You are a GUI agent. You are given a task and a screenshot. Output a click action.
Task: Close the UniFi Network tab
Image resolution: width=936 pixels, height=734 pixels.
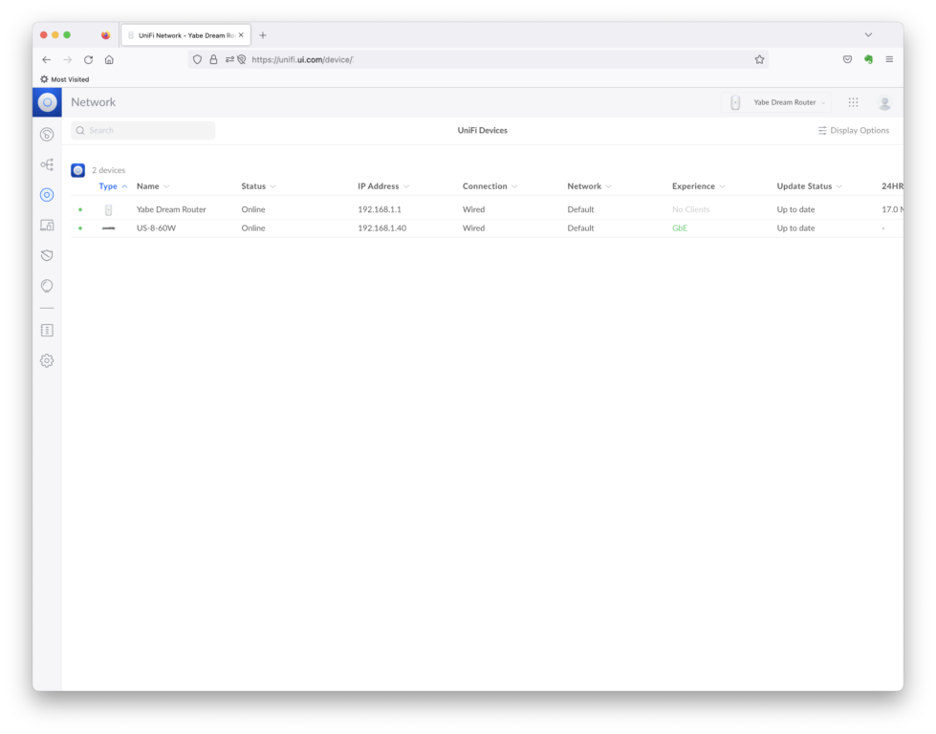(241, 35)
